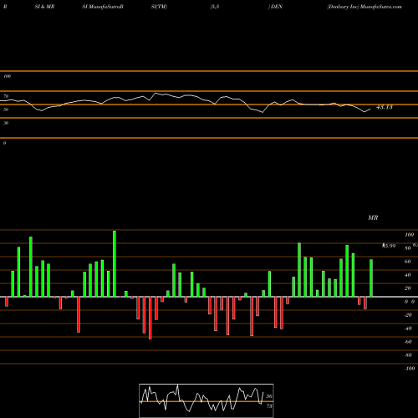Click the MR axis label 80
418x418 pixels.
[x=408, y=248]
